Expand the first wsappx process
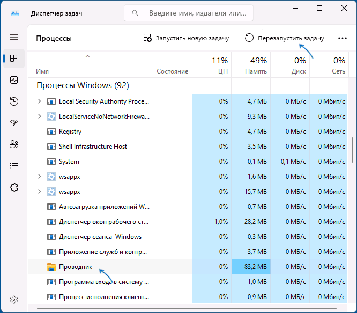This screenshot has width=357, height=313. (39, 177)
